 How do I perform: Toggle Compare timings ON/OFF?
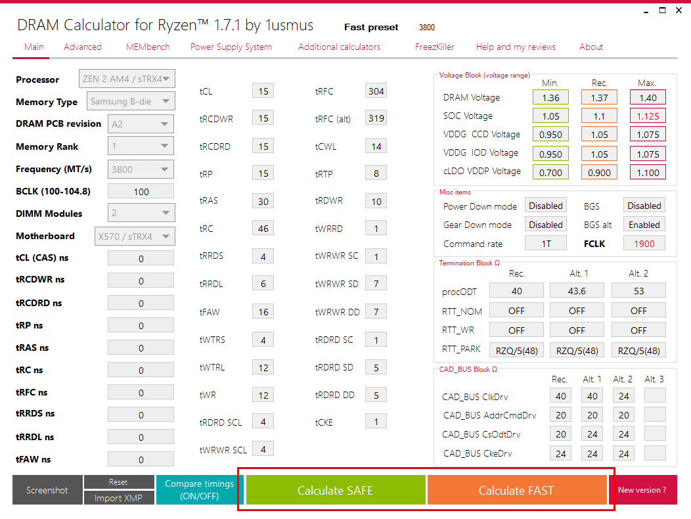point(199,490)
